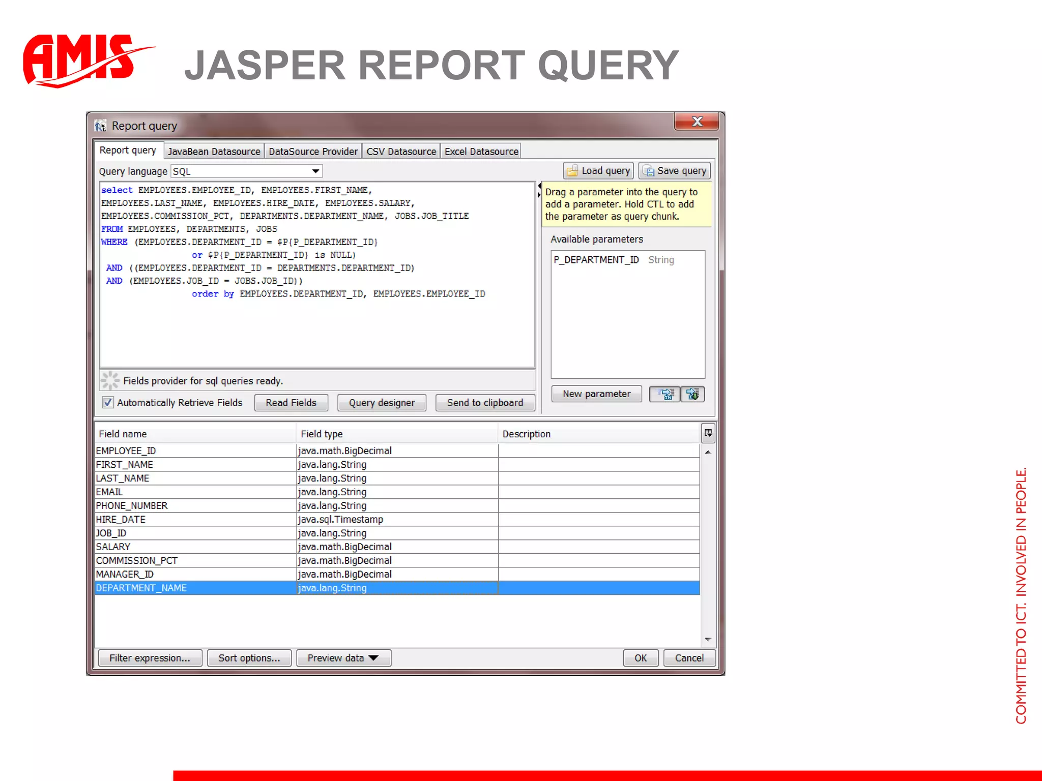Go to the Excel Datasource tab
Image resolution: width=1042 pixels, height=781 pixels.
click(481, 152)
